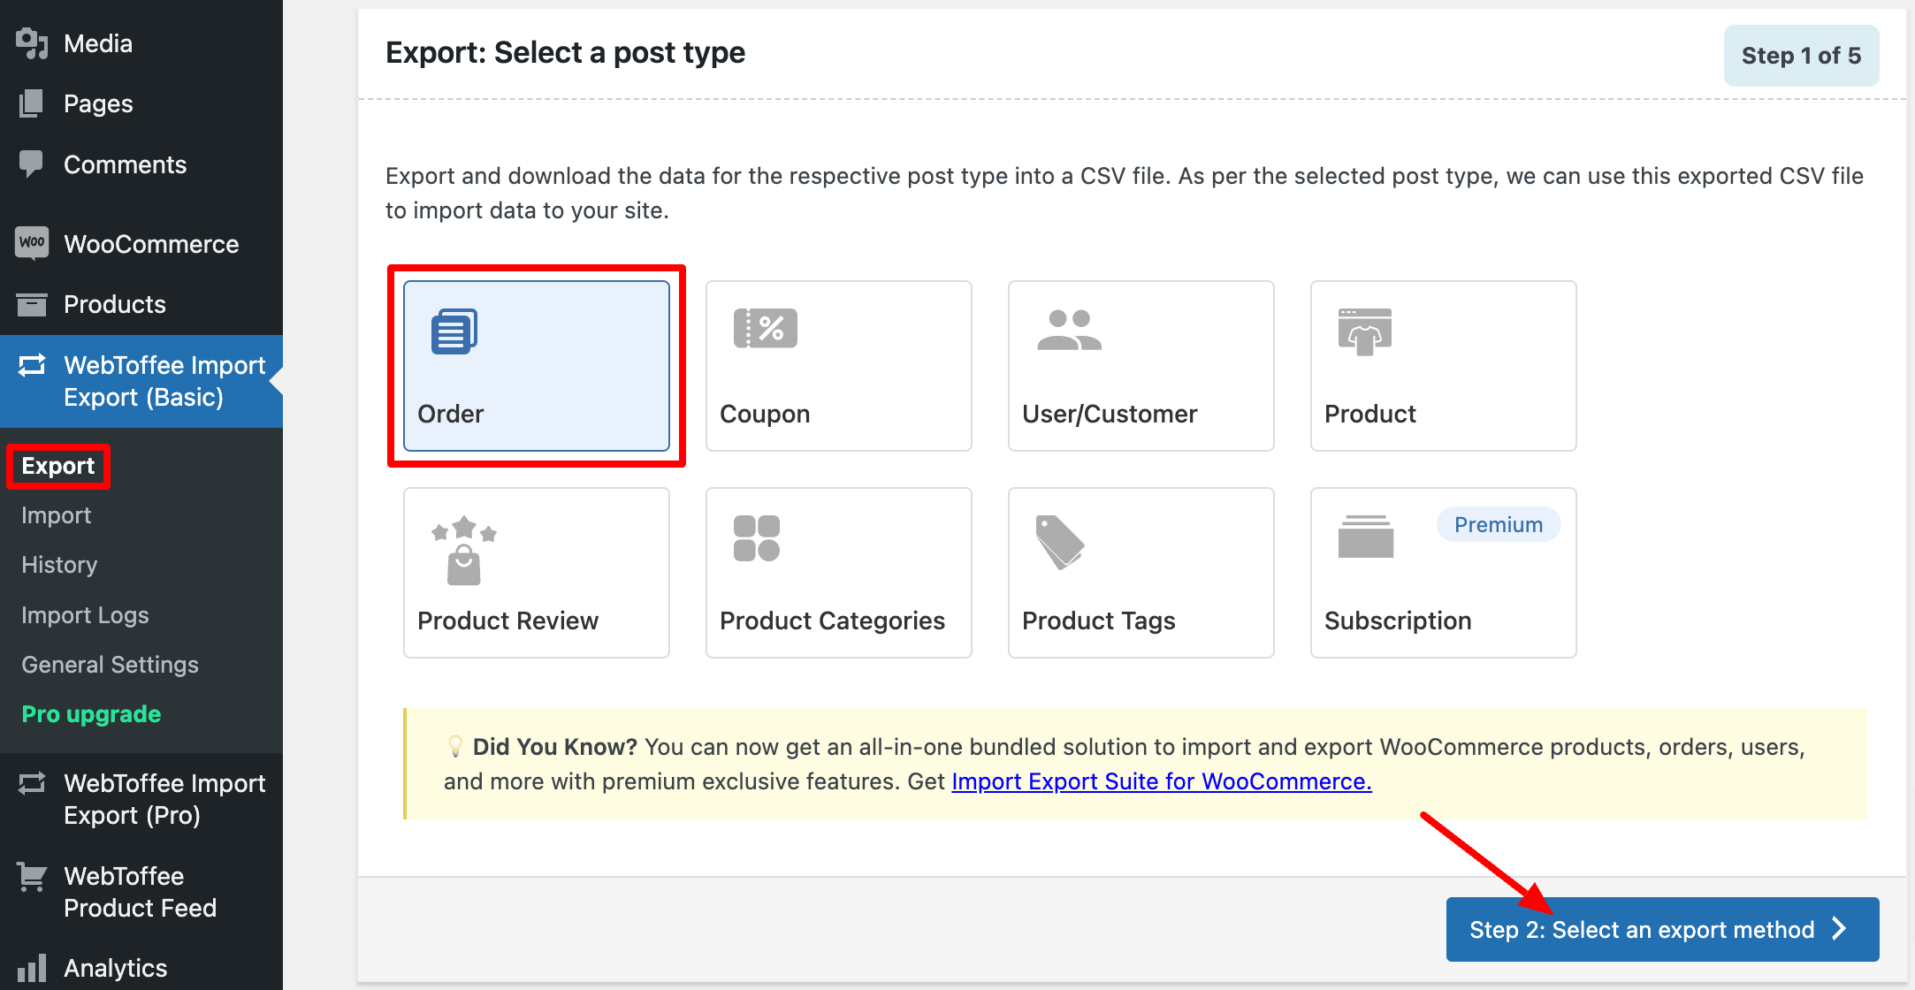The image size is (1915, 990).
Task: Click the chevron arrow on Step 2 button
Action: (1840, 929)
